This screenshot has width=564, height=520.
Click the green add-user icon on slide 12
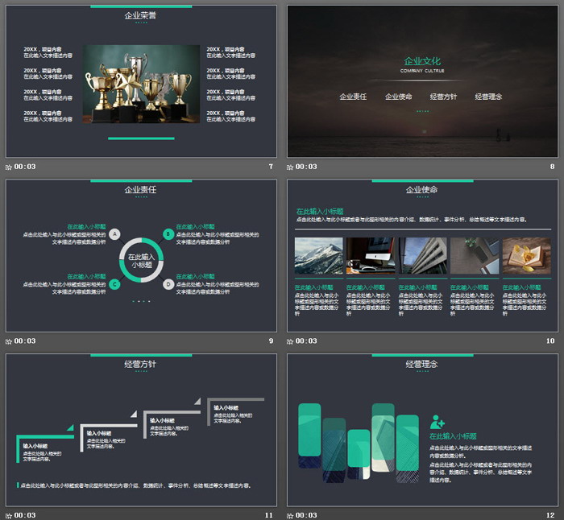pyautogui.click(x=438, y=422)
